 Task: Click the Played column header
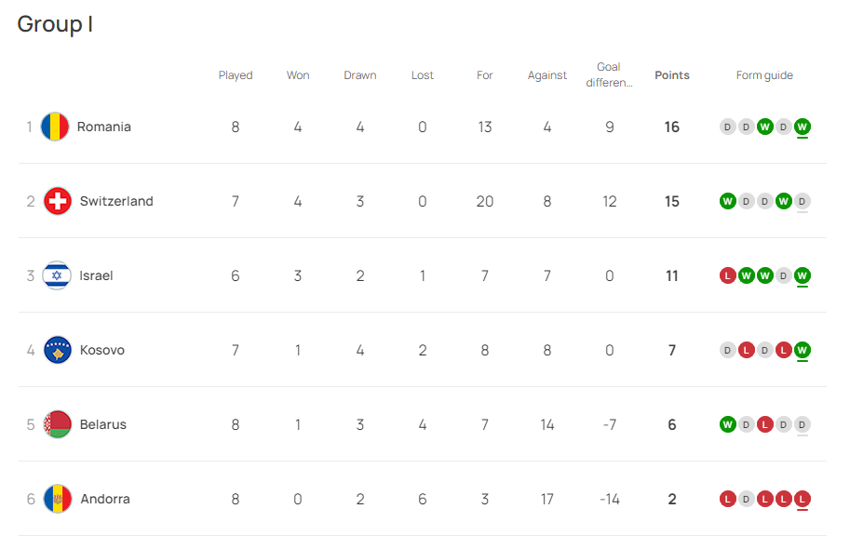coord(236,75)
